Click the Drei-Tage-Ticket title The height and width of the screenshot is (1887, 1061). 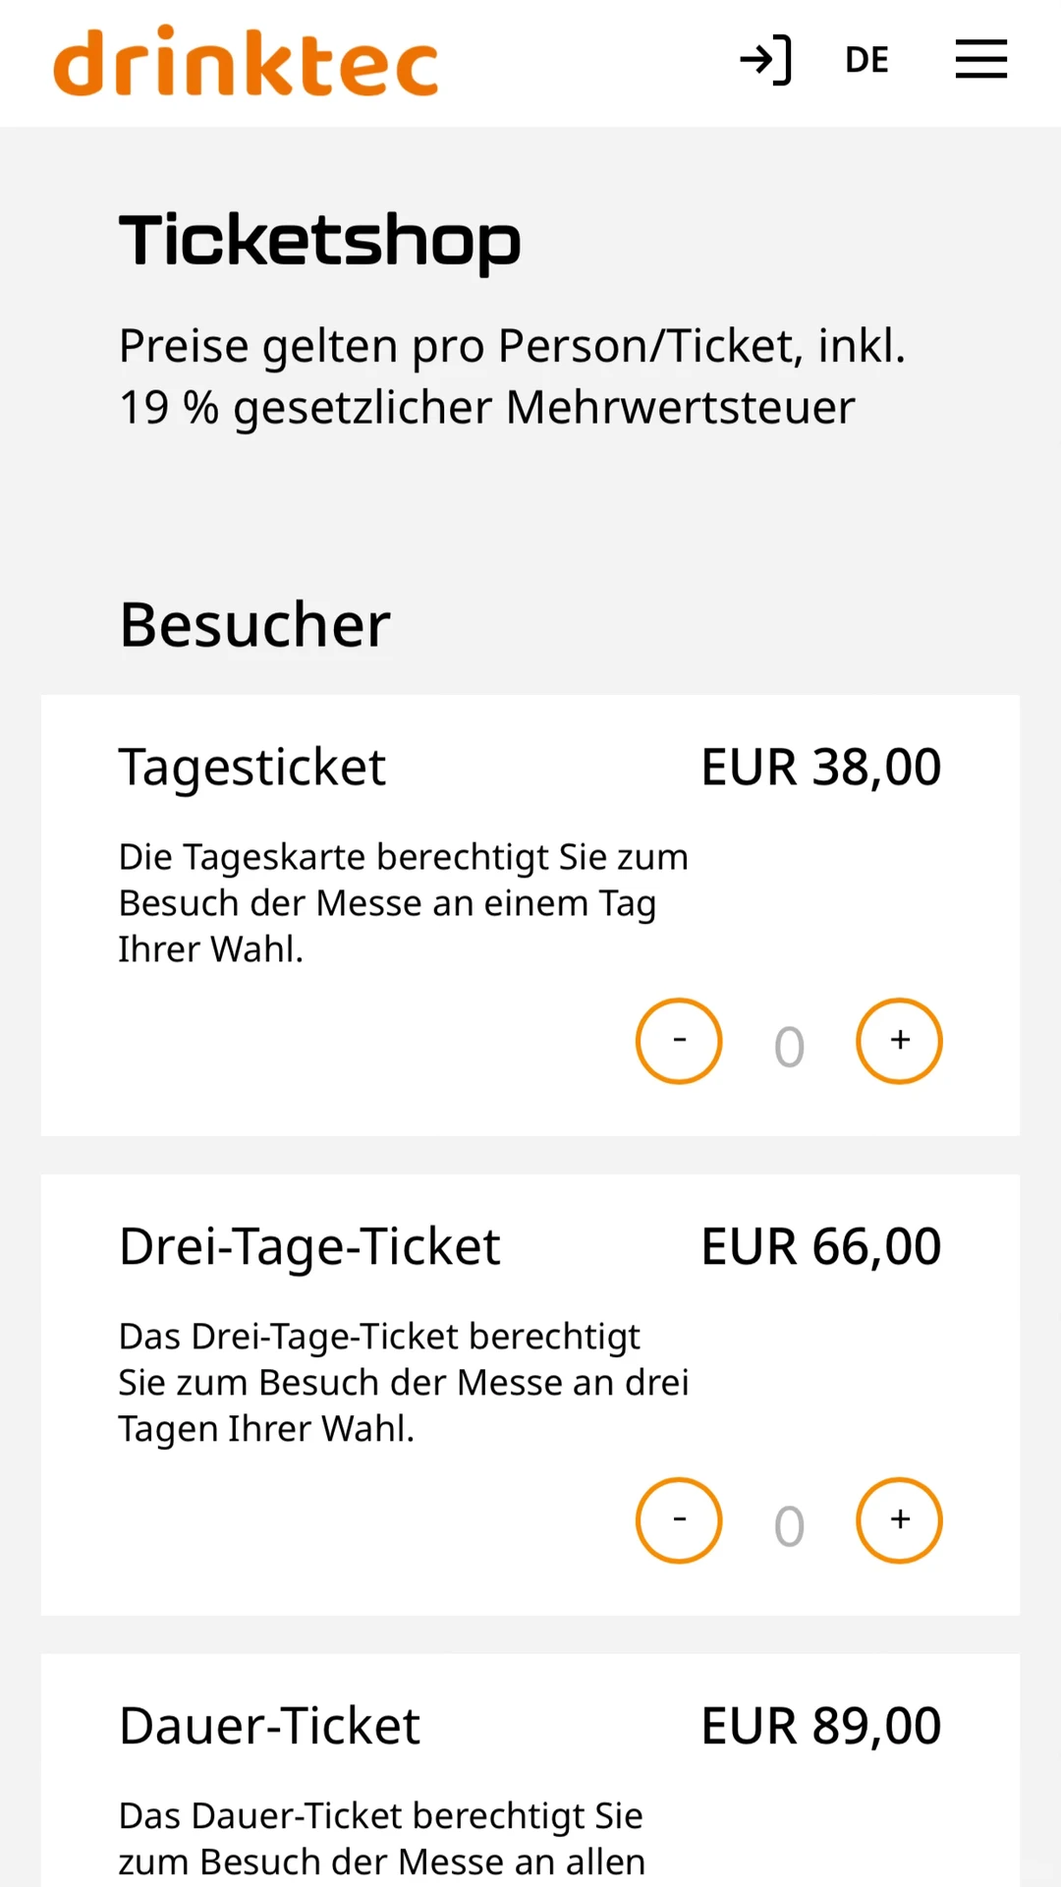point(309,1247)
